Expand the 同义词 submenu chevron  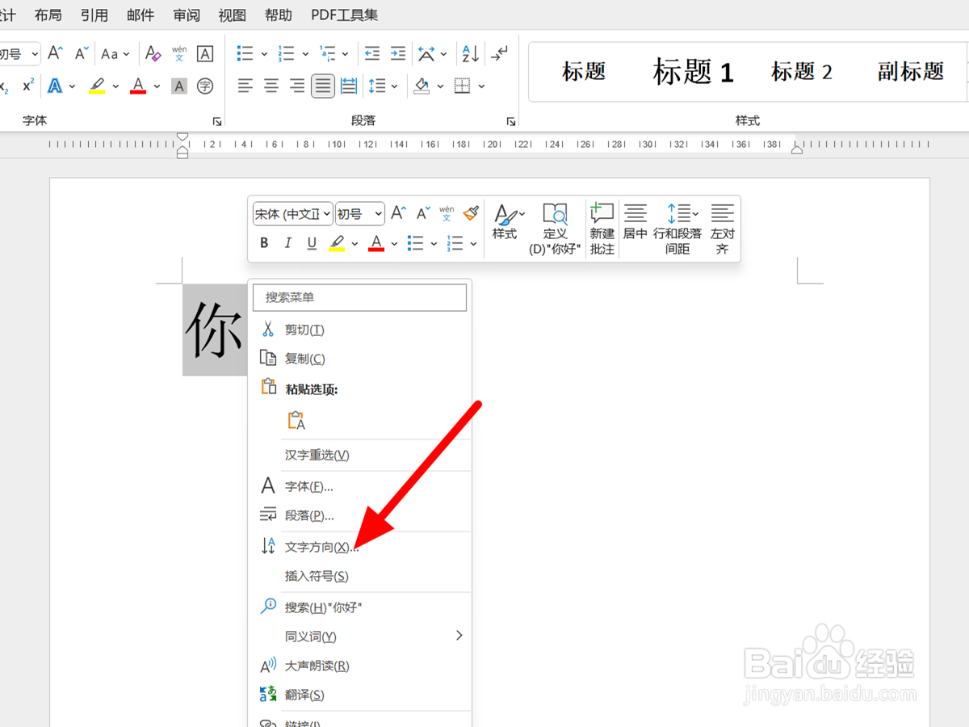click(x=459, y=636)
